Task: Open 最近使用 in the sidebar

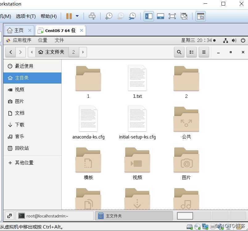Action: pos(32,66)
